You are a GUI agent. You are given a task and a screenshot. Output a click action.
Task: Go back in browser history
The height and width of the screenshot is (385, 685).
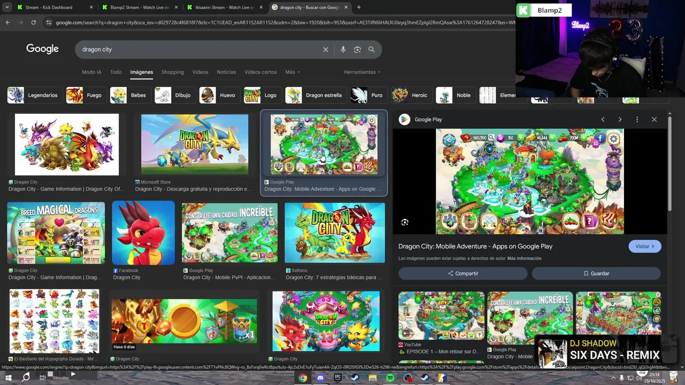click(7, 22)
